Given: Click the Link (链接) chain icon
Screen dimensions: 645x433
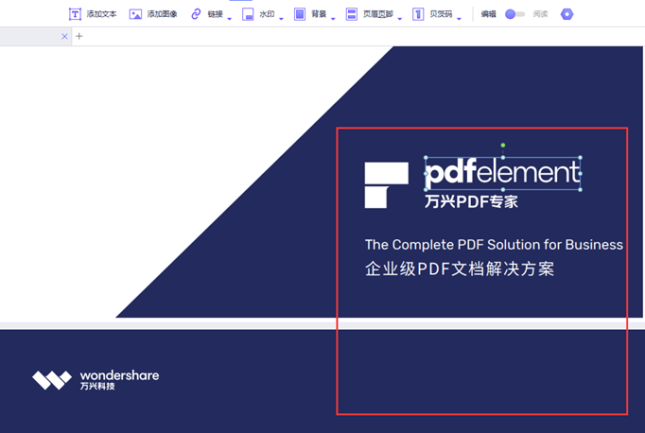Looking at the screenshot, I should 196,14.
